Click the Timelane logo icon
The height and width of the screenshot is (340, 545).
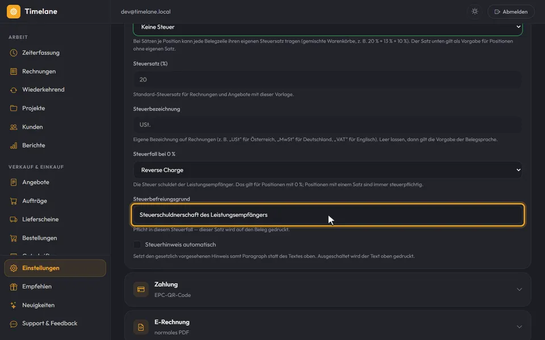14,11
